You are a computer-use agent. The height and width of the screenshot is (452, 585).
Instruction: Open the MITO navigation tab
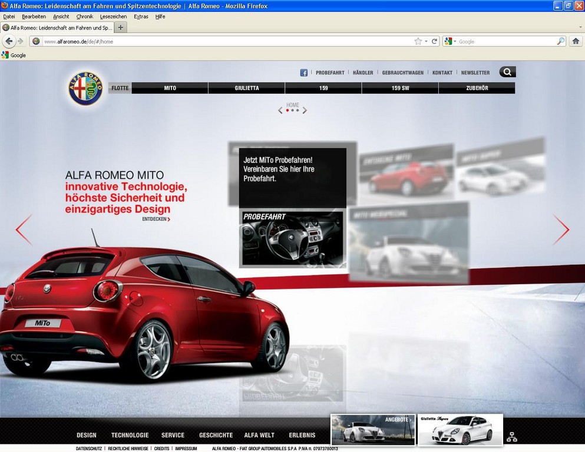click(170, 88)
